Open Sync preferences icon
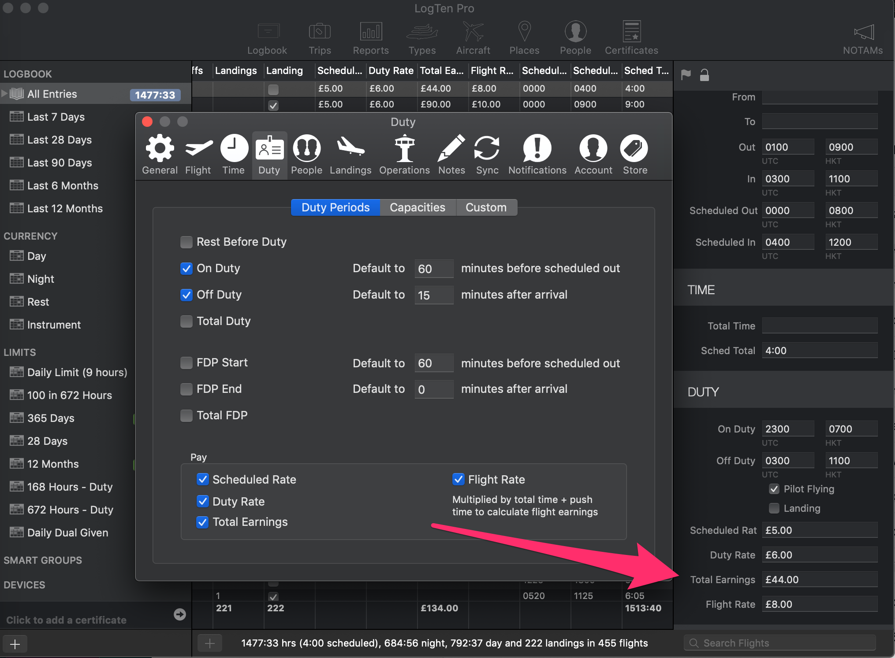 [x=487, y=148]
